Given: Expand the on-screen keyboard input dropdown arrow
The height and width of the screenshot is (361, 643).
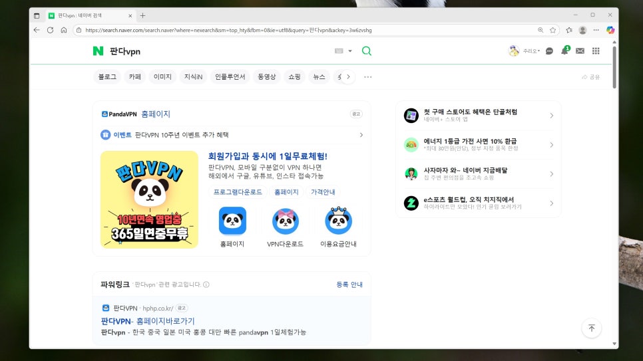Looking at the screenshot, I should point(350,51).
